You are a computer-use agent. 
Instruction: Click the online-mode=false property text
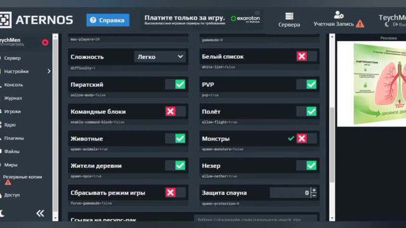click(x=88, y=95)
